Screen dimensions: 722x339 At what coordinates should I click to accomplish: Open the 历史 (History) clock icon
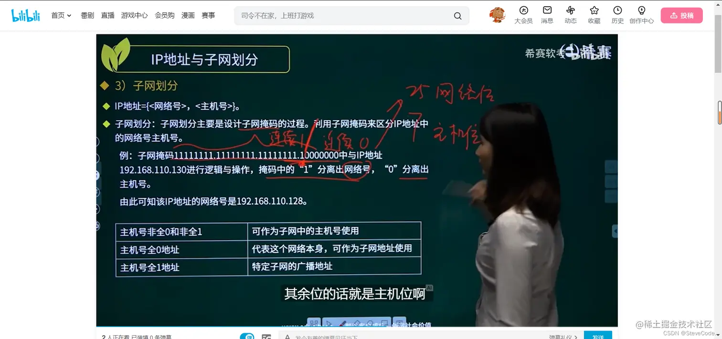click(x=617, y=15)
